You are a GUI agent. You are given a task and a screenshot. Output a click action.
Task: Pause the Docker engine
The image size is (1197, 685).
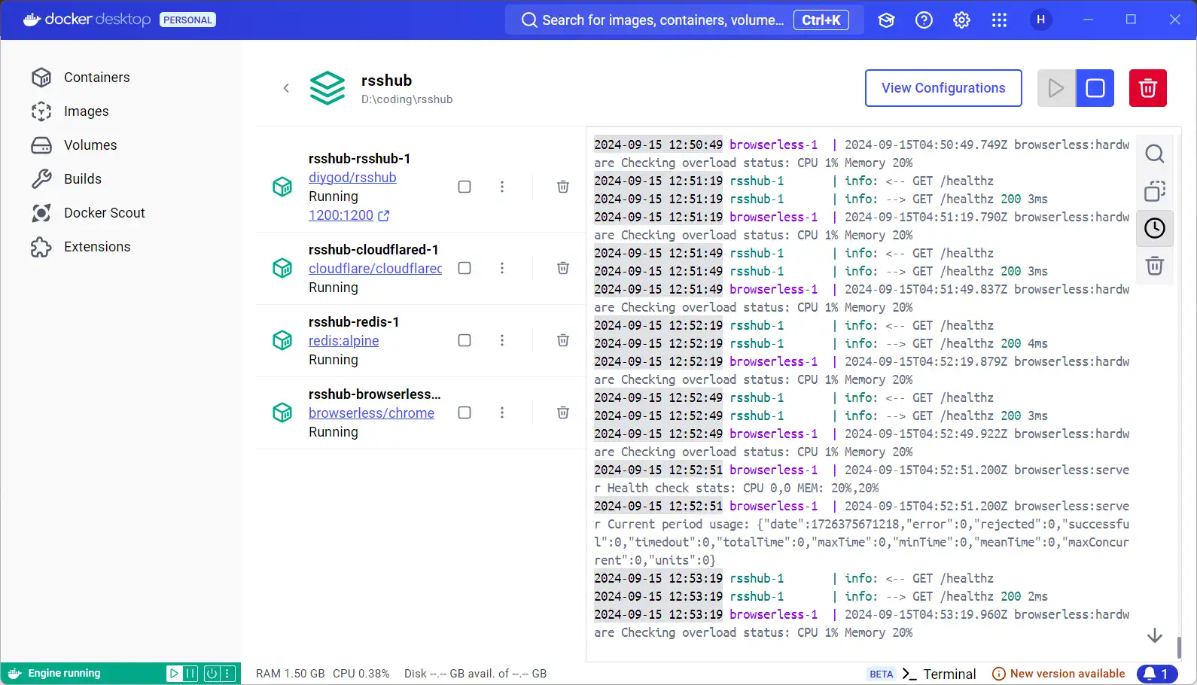pyautogui.click(x=190, y=674)
